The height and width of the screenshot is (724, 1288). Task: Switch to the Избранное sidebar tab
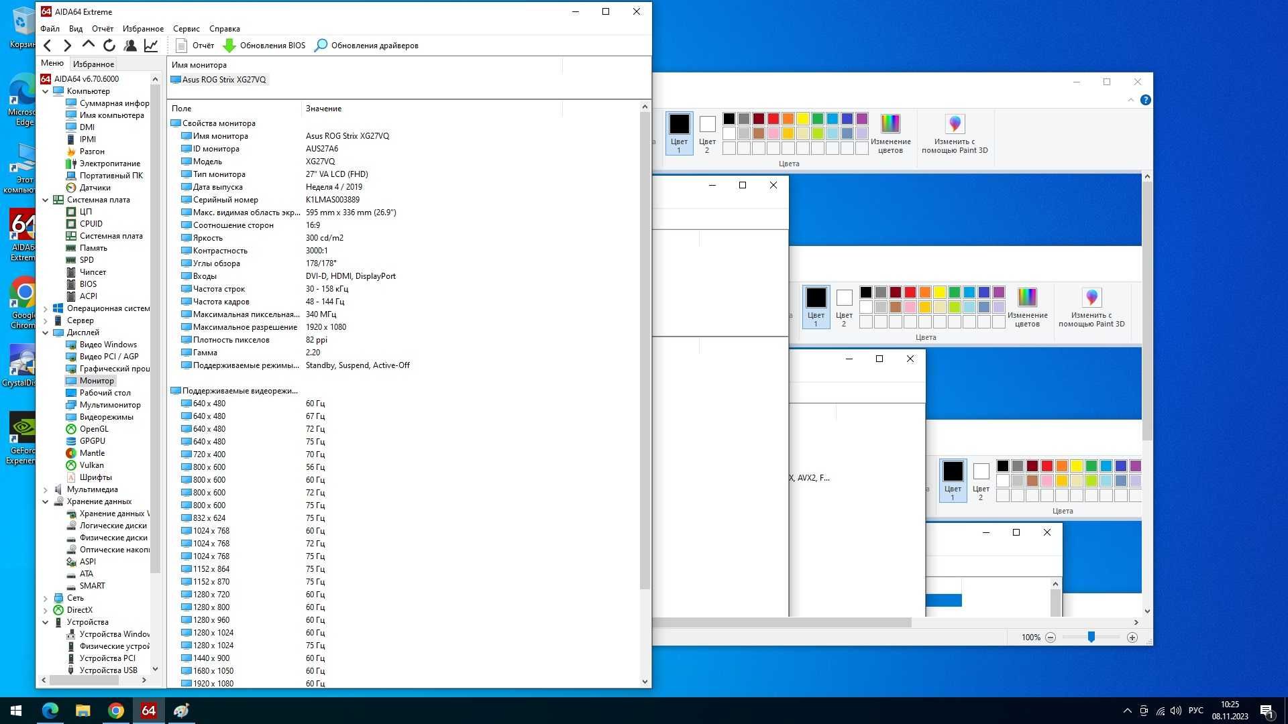tap(93, 64)
